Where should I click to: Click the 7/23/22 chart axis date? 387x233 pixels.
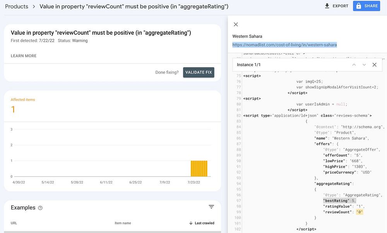(x=194, y=182)
